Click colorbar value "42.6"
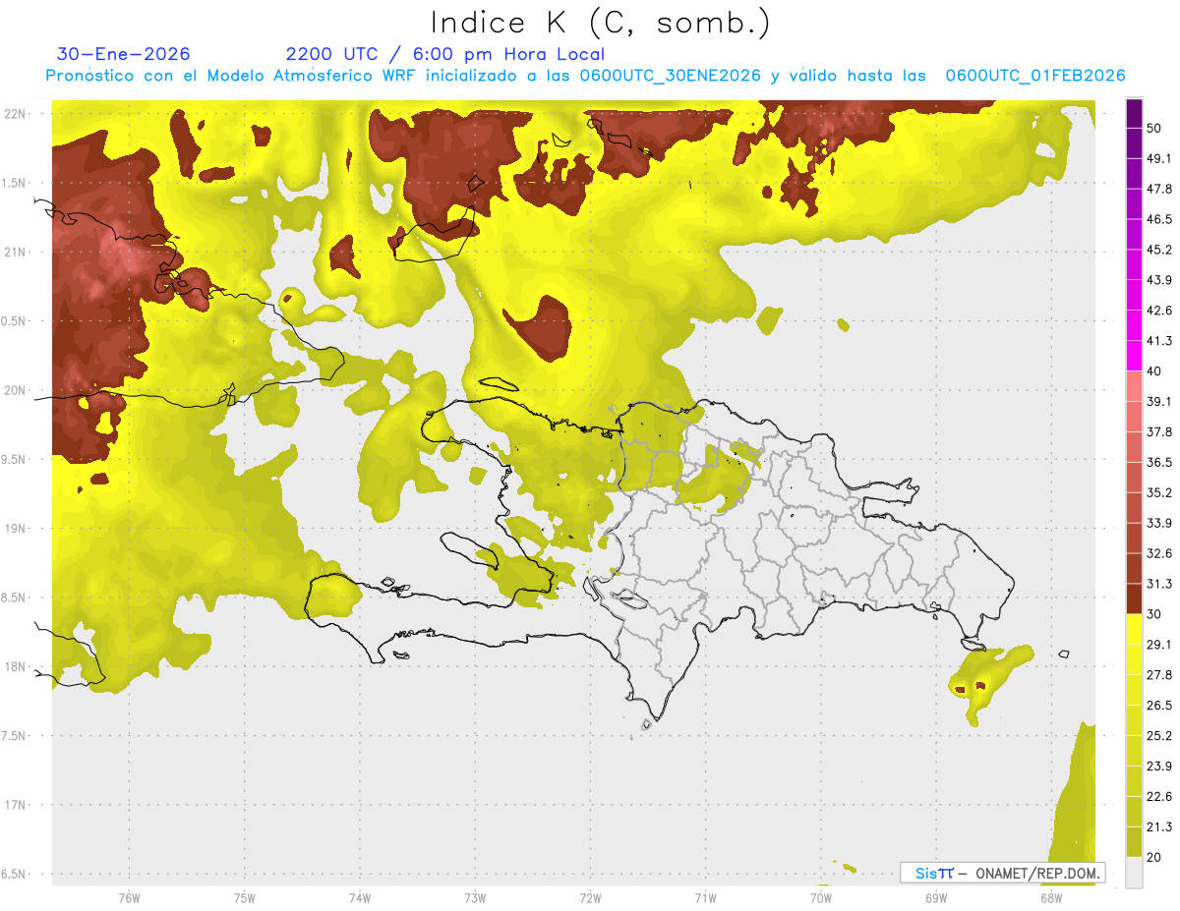Screen dimensions: 1180x911 (x=1159, y=311)
